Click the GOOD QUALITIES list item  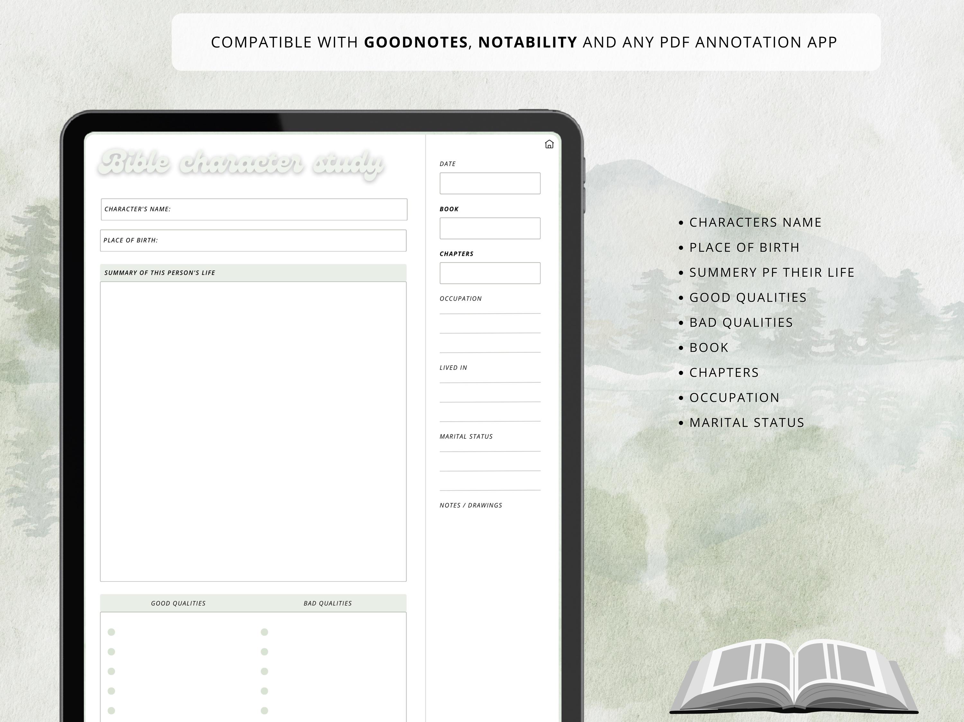[748, 297]
